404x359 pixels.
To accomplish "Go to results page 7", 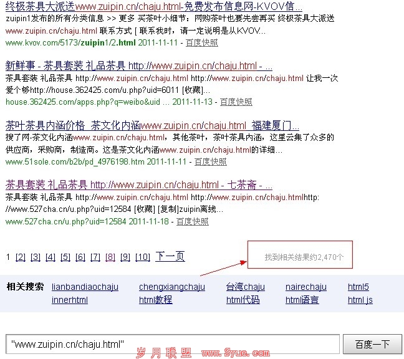I will (95, 257).
